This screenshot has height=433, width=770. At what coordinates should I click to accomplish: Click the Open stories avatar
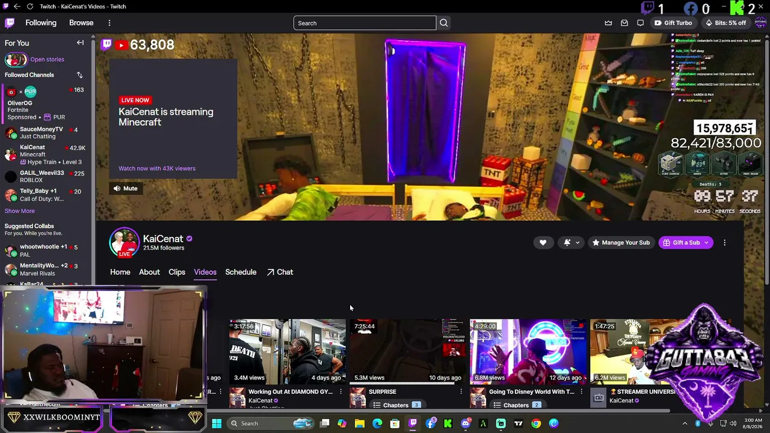16,60
